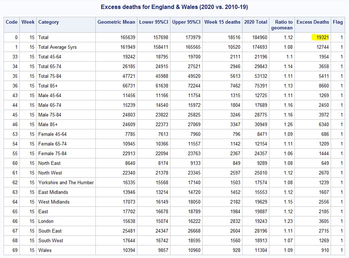Click ratio value 1.26 for Male 85+
This screenshot has height=258, width=349.
coord(288,125)
